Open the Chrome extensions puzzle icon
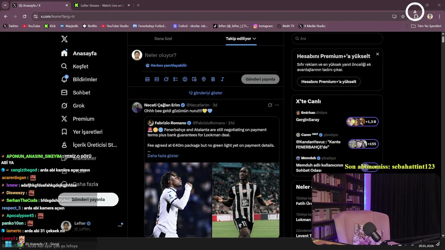The image size is (445, 250). coord(416,16)
